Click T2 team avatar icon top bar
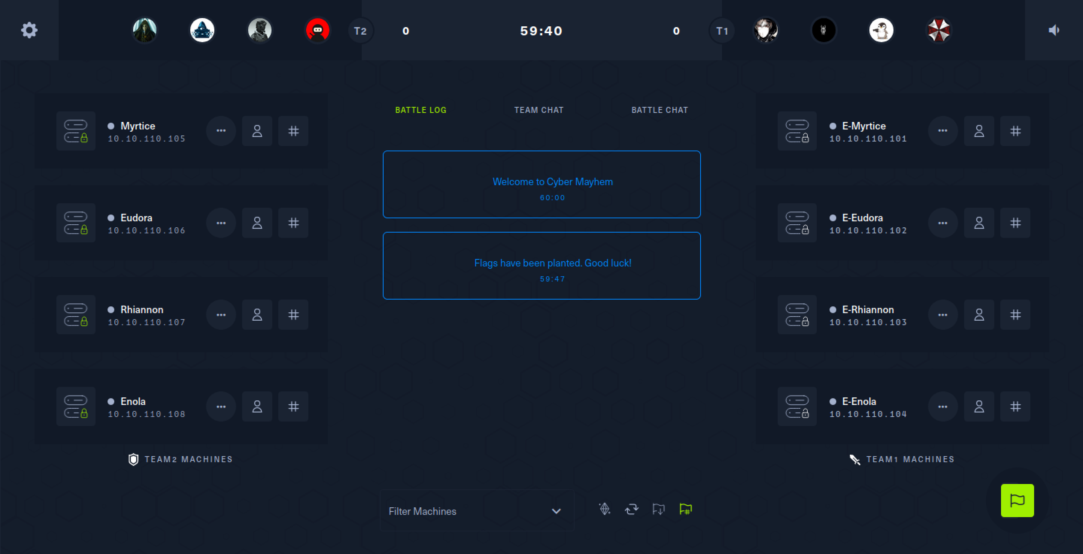Viewport: 1083px width, 554px height. coord(360,31)
